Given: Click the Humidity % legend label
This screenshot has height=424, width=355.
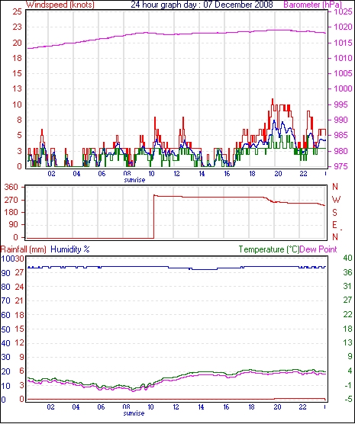Looking at the screenshot, I should click(70, 249).
